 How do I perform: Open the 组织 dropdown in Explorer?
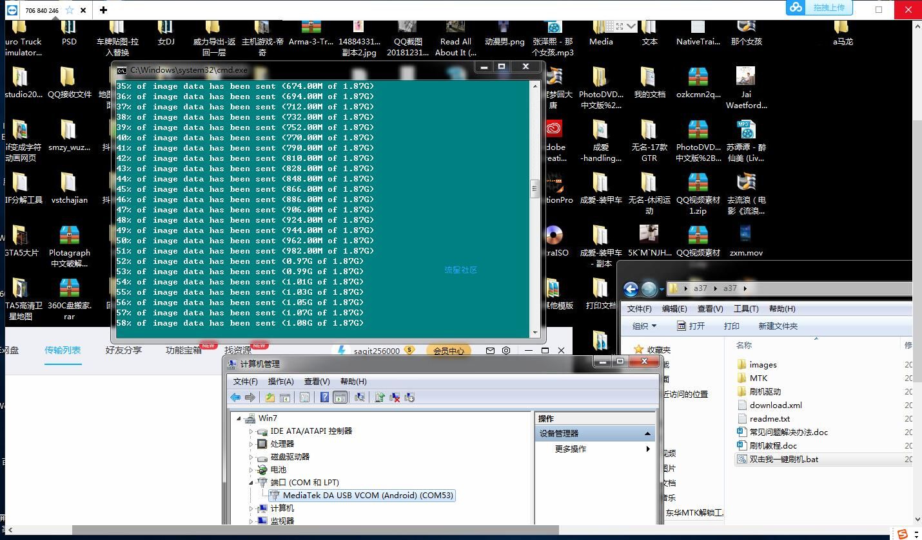click(x=644, y=326)
